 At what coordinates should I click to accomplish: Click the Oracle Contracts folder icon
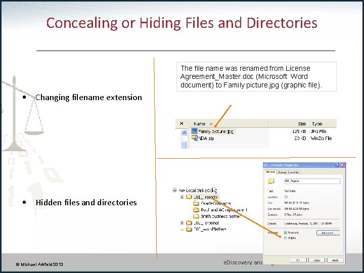pyautogui.click(x=196, y=204)
